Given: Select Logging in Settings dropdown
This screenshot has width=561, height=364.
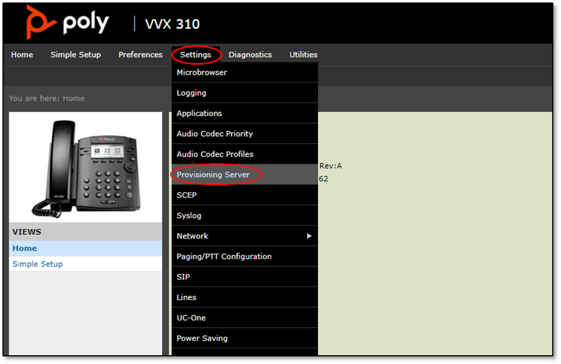Looking at the screenshot, I should click(245, 93).
